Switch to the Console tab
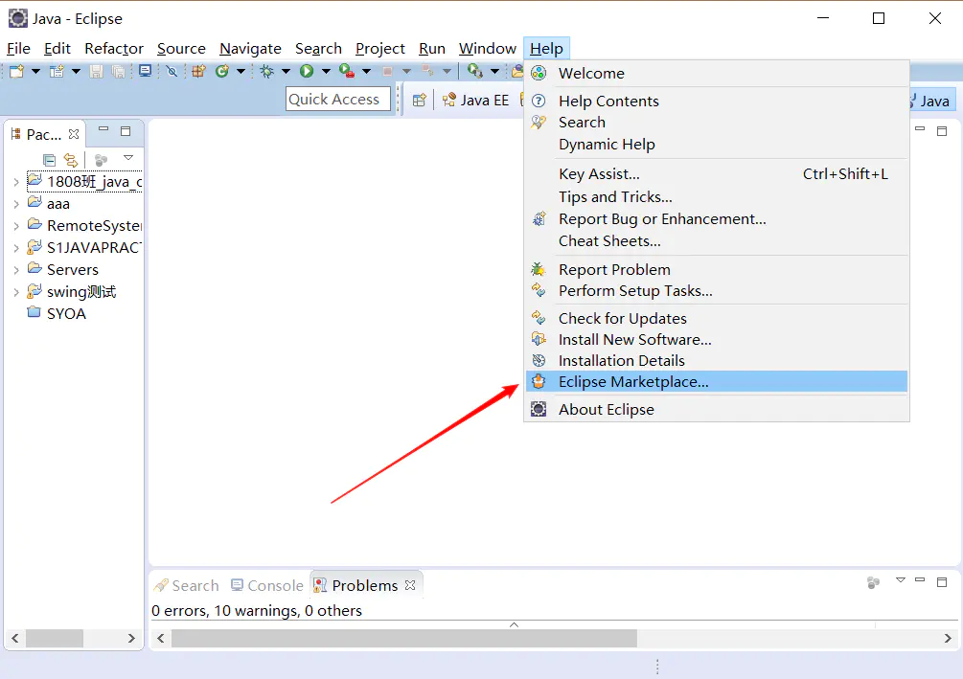Screen dimensions: 963x679 point(267,586)
